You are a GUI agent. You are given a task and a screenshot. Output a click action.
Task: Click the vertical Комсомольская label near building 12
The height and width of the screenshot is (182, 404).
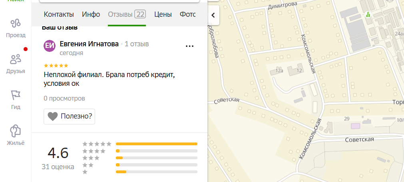308,53
